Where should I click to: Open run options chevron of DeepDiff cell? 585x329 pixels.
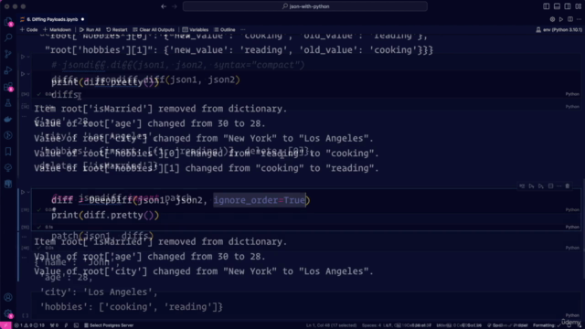[28, 193]
